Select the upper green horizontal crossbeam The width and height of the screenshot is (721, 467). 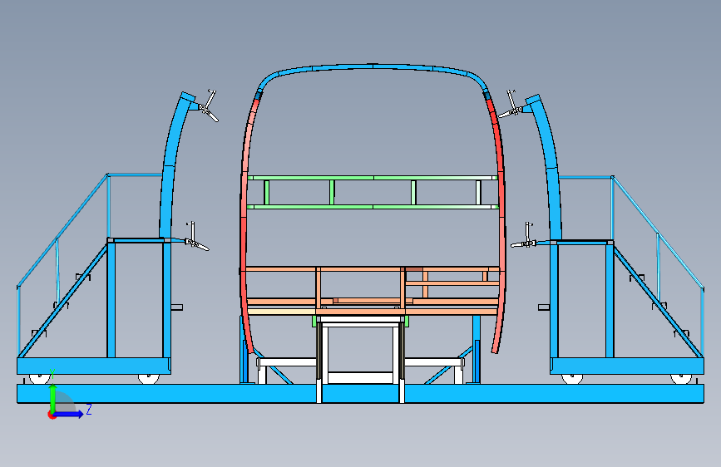point(373,178)
